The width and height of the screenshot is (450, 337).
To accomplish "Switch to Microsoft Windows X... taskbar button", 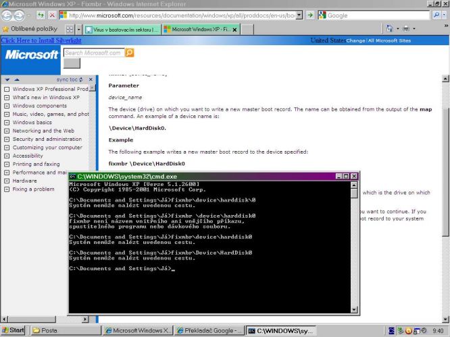I will (138, 330).
